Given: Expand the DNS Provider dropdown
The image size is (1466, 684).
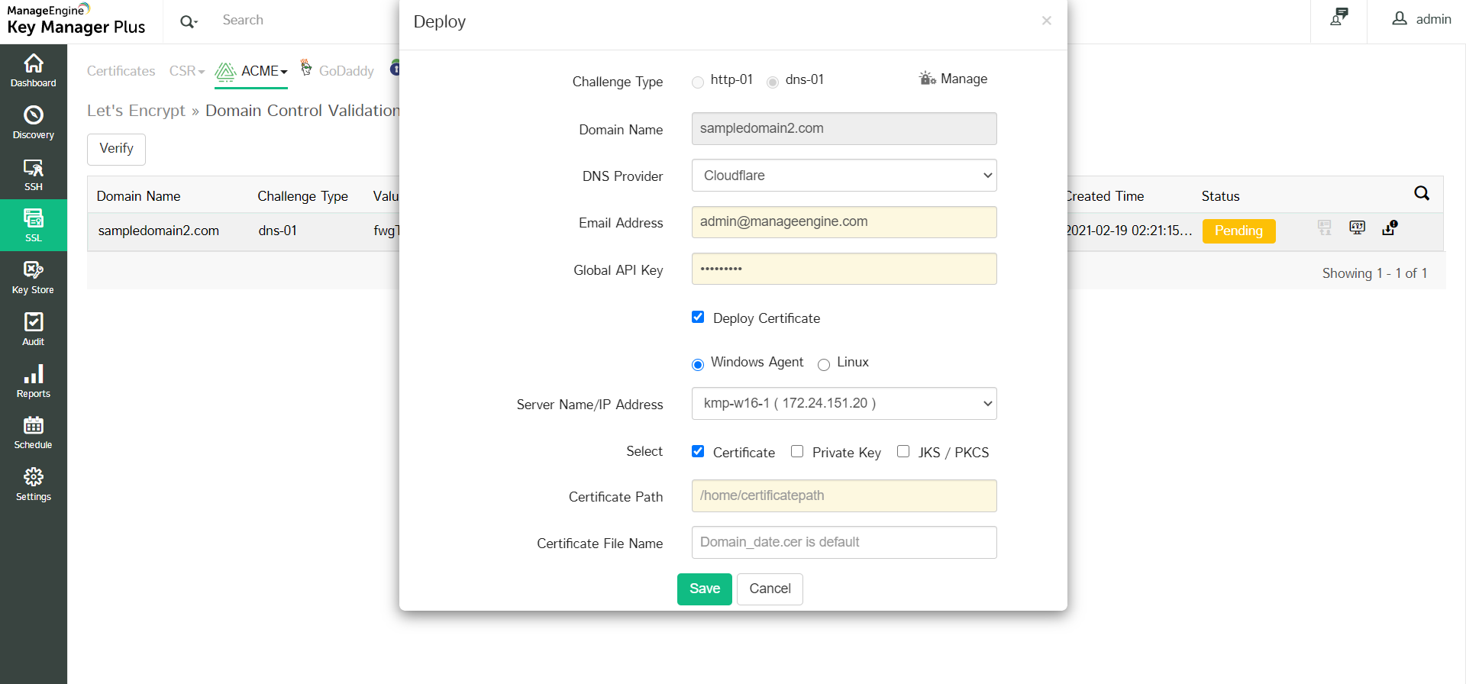Looking at the screenshot, I should point(844,176).
